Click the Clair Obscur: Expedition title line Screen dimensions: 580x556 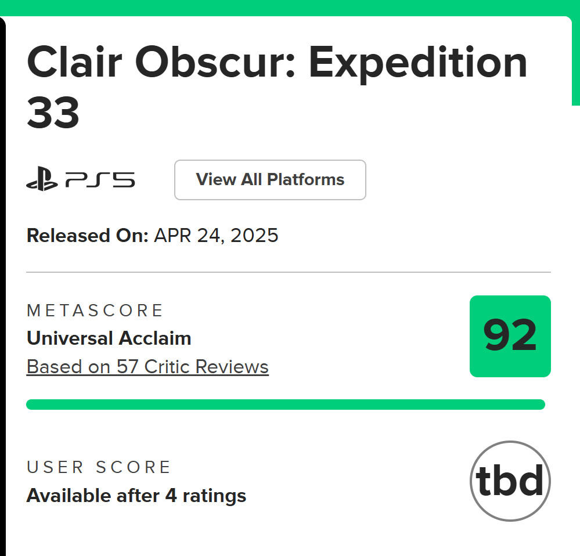pyautogui.click(x=277, y=63)
